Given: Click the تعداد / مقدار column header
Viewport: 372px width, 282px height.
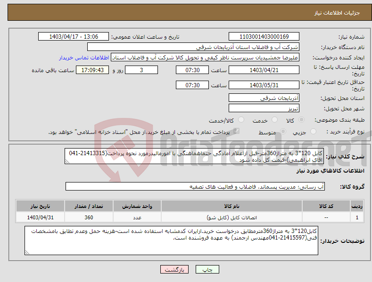Looking at the screenshot, I should (89, 206).
